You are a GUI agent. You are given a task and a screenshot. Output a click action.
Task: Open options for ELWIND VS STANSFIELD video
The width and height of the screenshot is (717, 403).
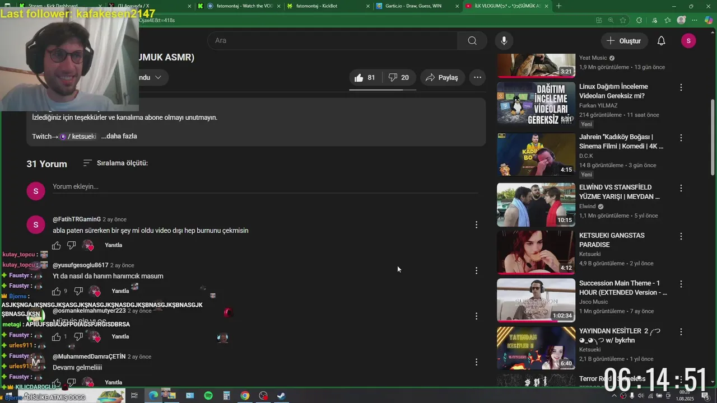(x=681, y=188)
